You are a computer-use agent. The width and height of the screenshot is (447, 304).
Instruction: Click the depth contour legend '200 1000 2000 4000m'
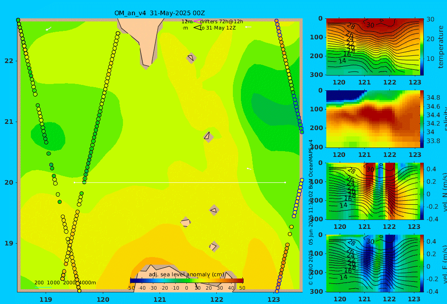click(65, 283)
